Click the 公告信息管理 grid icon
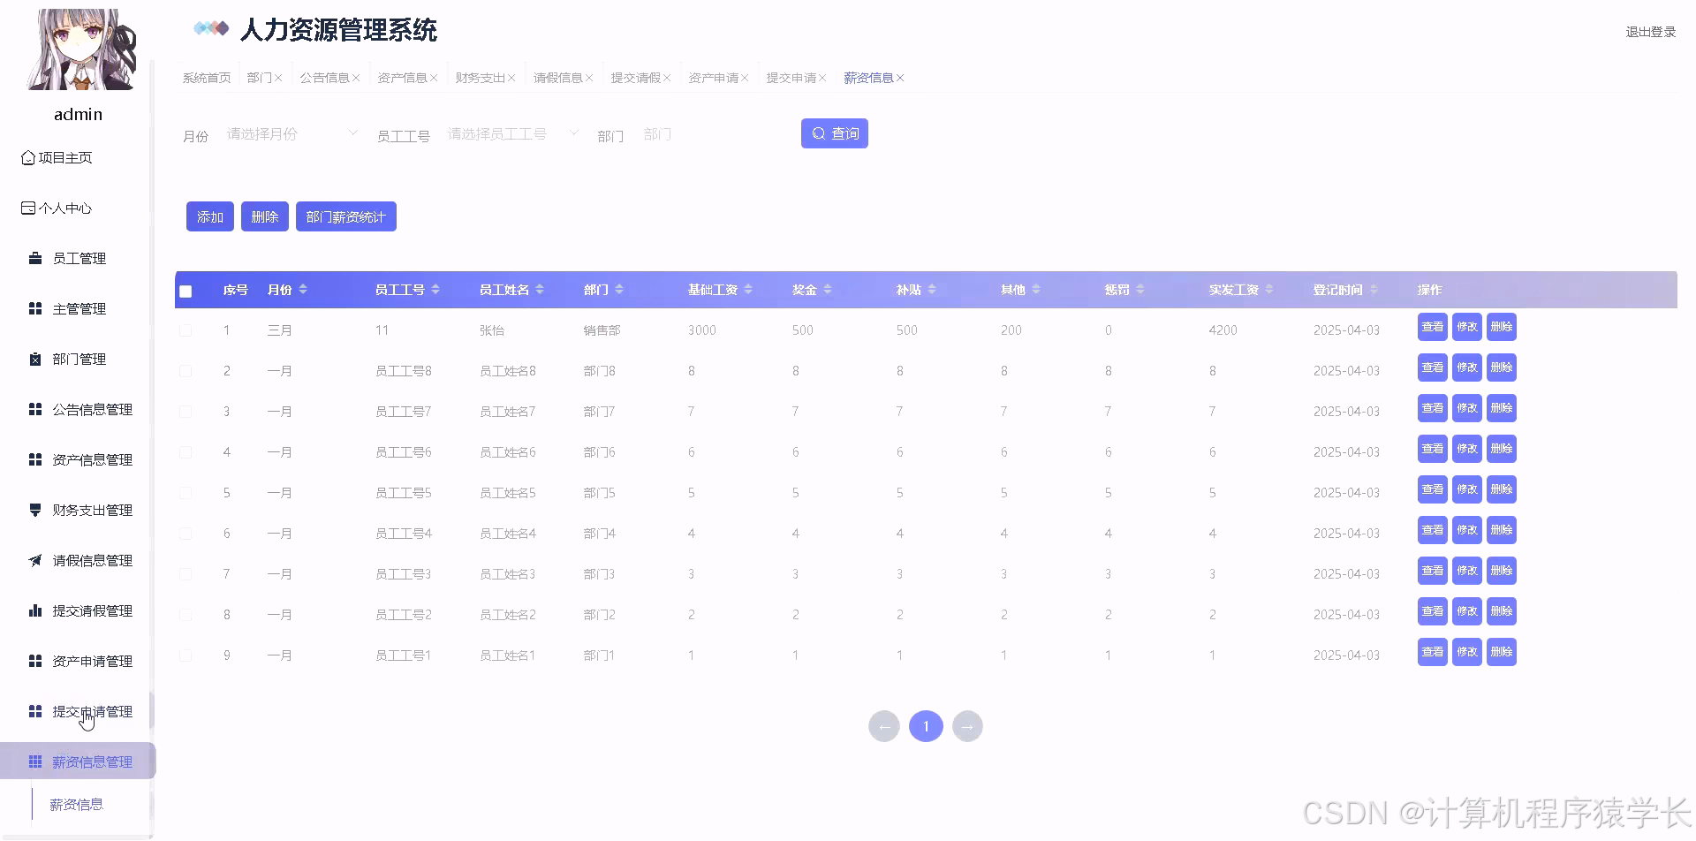 tap(34, 409)
